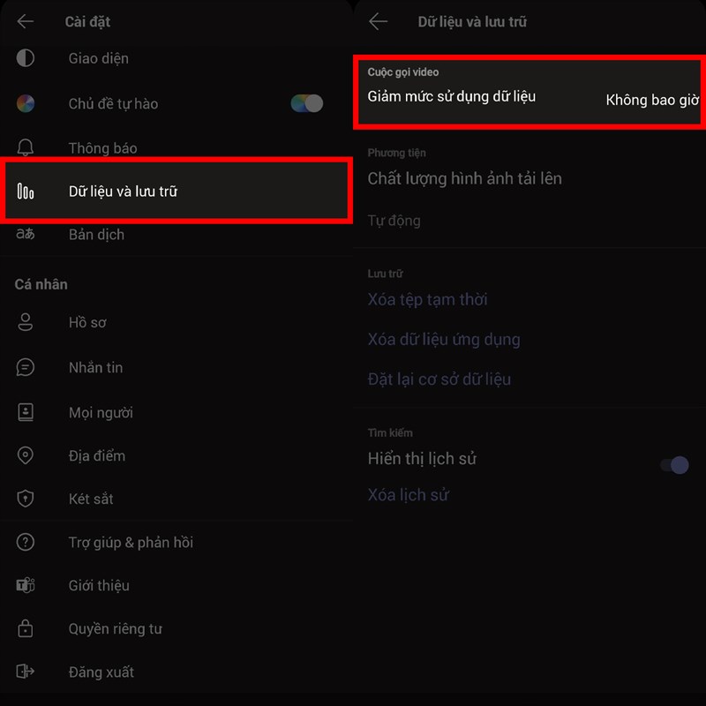Click the Két sắt shield icon
Image resolution: width=706 pixels, height=706 pixels.
coord(26,499)
